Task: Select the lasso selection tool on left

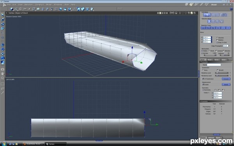Action: 3,88
